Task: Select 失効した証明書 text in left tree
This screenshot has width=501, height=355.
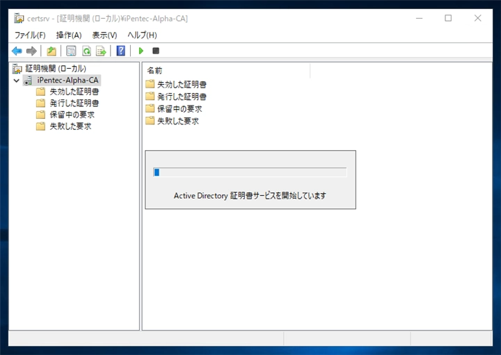Action: (74, 92)
